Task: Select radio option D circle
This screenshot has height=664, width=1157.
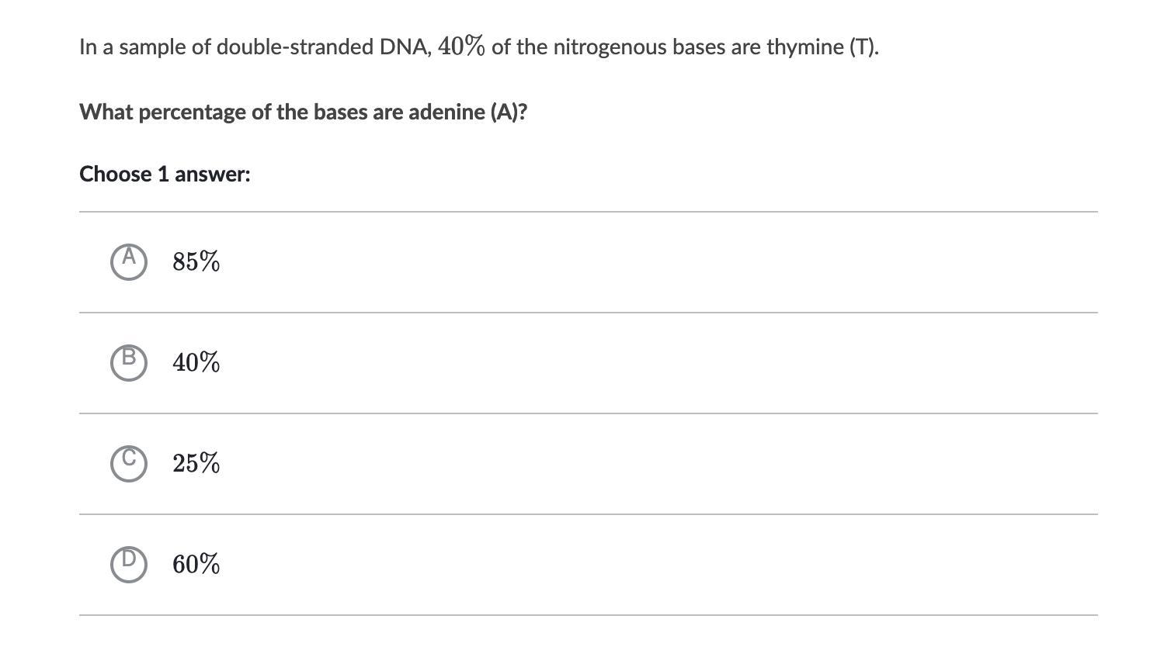Action: pyautogui.click(x=128, y=564)
